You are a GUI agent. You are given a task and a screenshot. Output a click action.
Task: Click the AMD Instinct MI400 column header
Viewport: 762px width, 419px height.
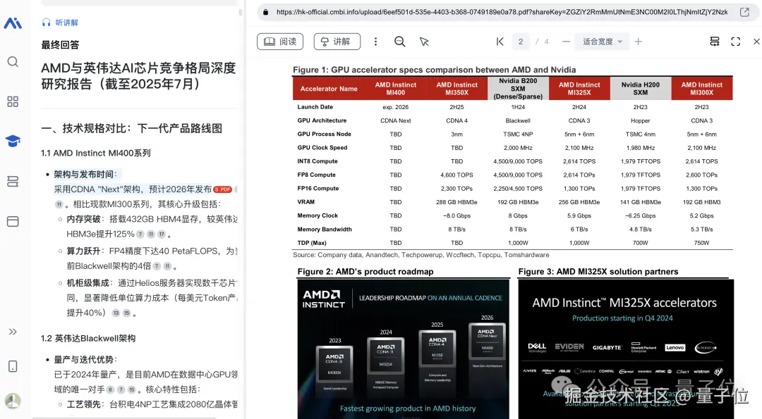click(396, 88)
